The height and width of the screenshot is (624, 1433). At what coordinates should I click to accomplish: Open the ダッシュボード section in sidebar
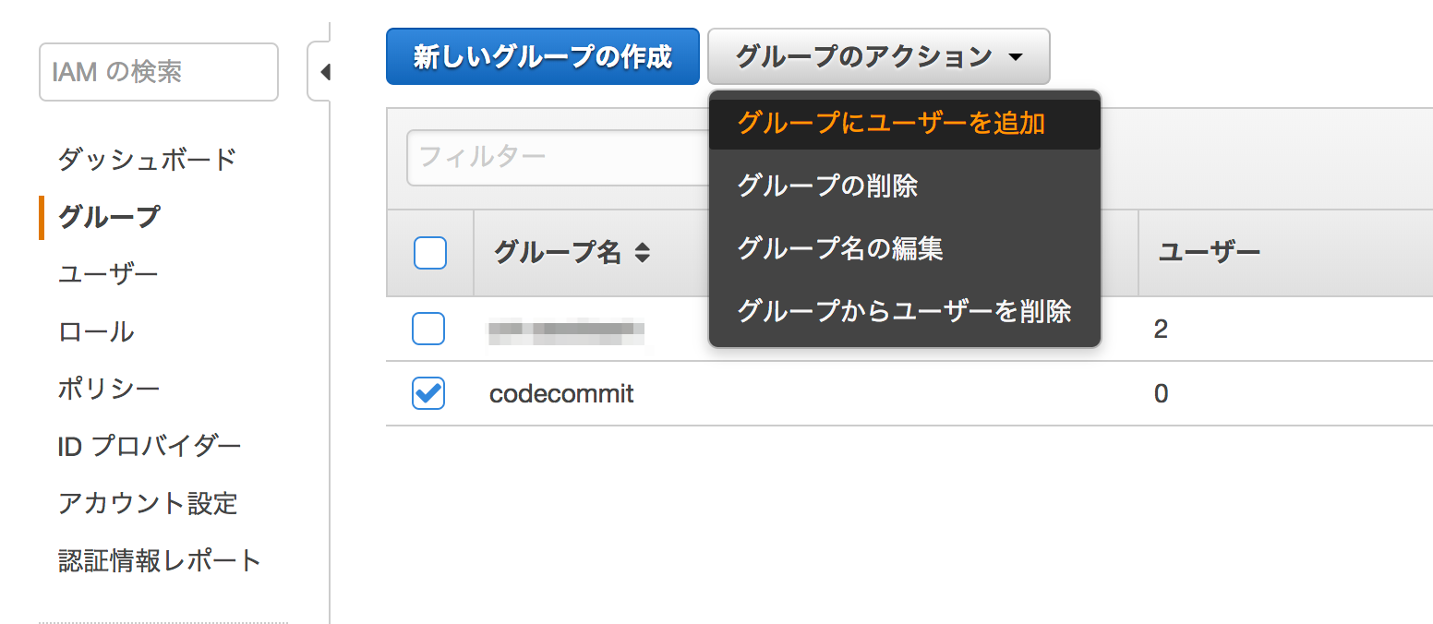click(x=148, y=159)
